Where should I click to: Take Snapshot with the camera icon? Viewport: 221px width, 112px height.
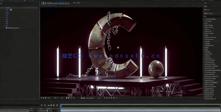66,98
